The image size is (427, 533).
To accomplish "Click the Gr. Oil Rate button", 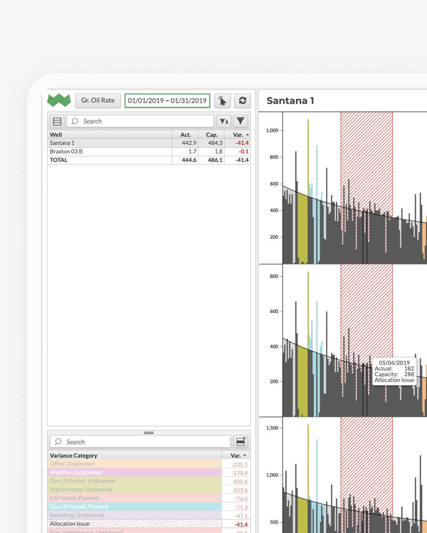I will tap(98, 100).
